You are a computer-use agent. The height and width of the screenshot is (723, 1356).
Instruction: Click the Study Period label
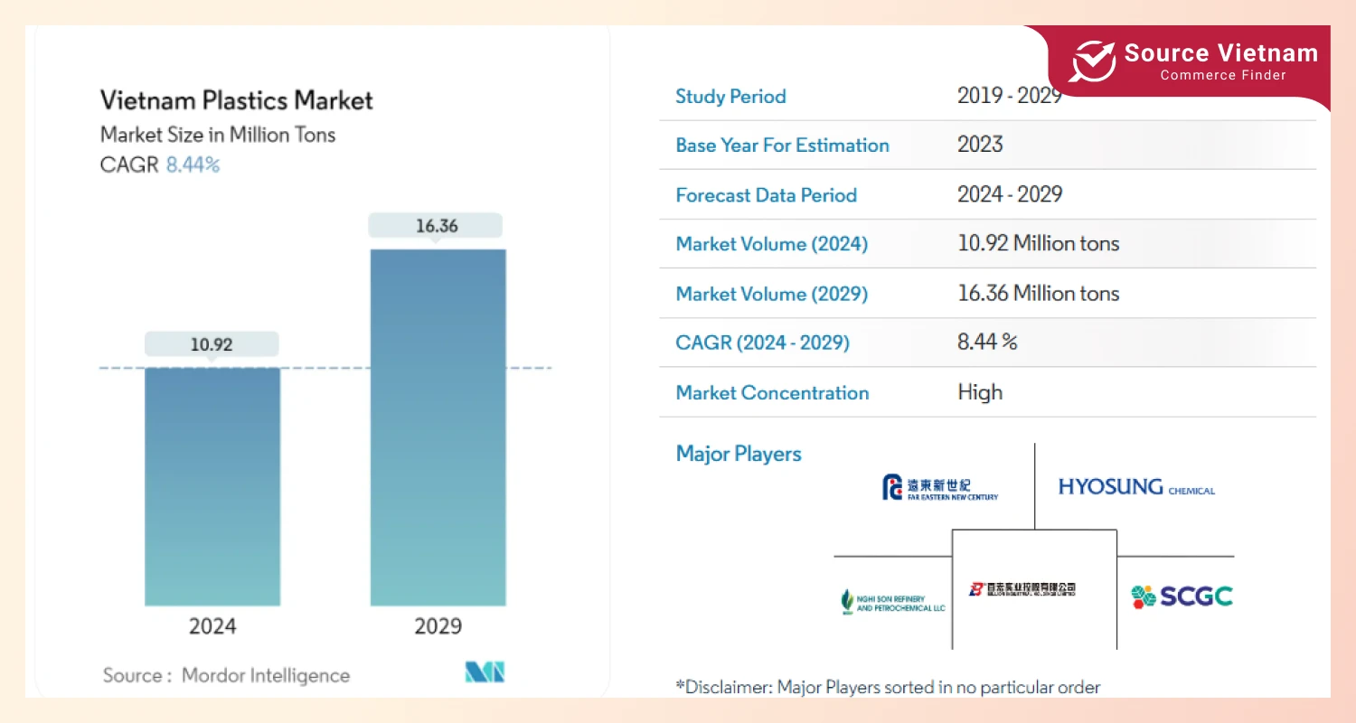(x=730, y=97)
